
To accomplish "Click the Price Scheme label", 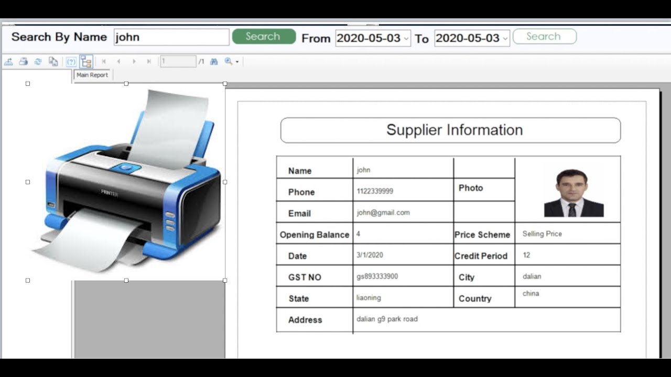I will tap(482, 235).
